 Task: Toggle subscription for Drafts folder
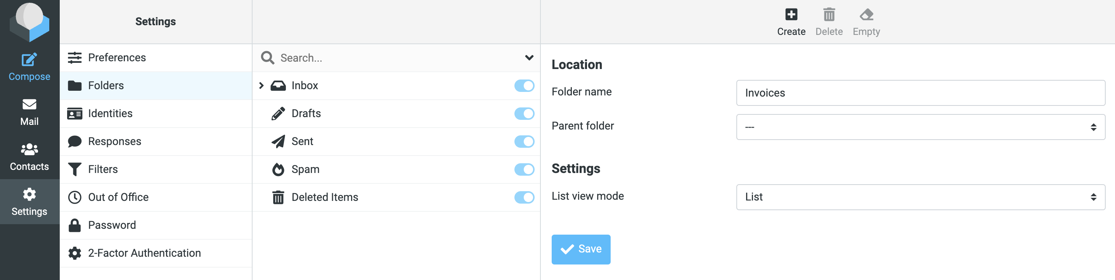coord(524,114)
